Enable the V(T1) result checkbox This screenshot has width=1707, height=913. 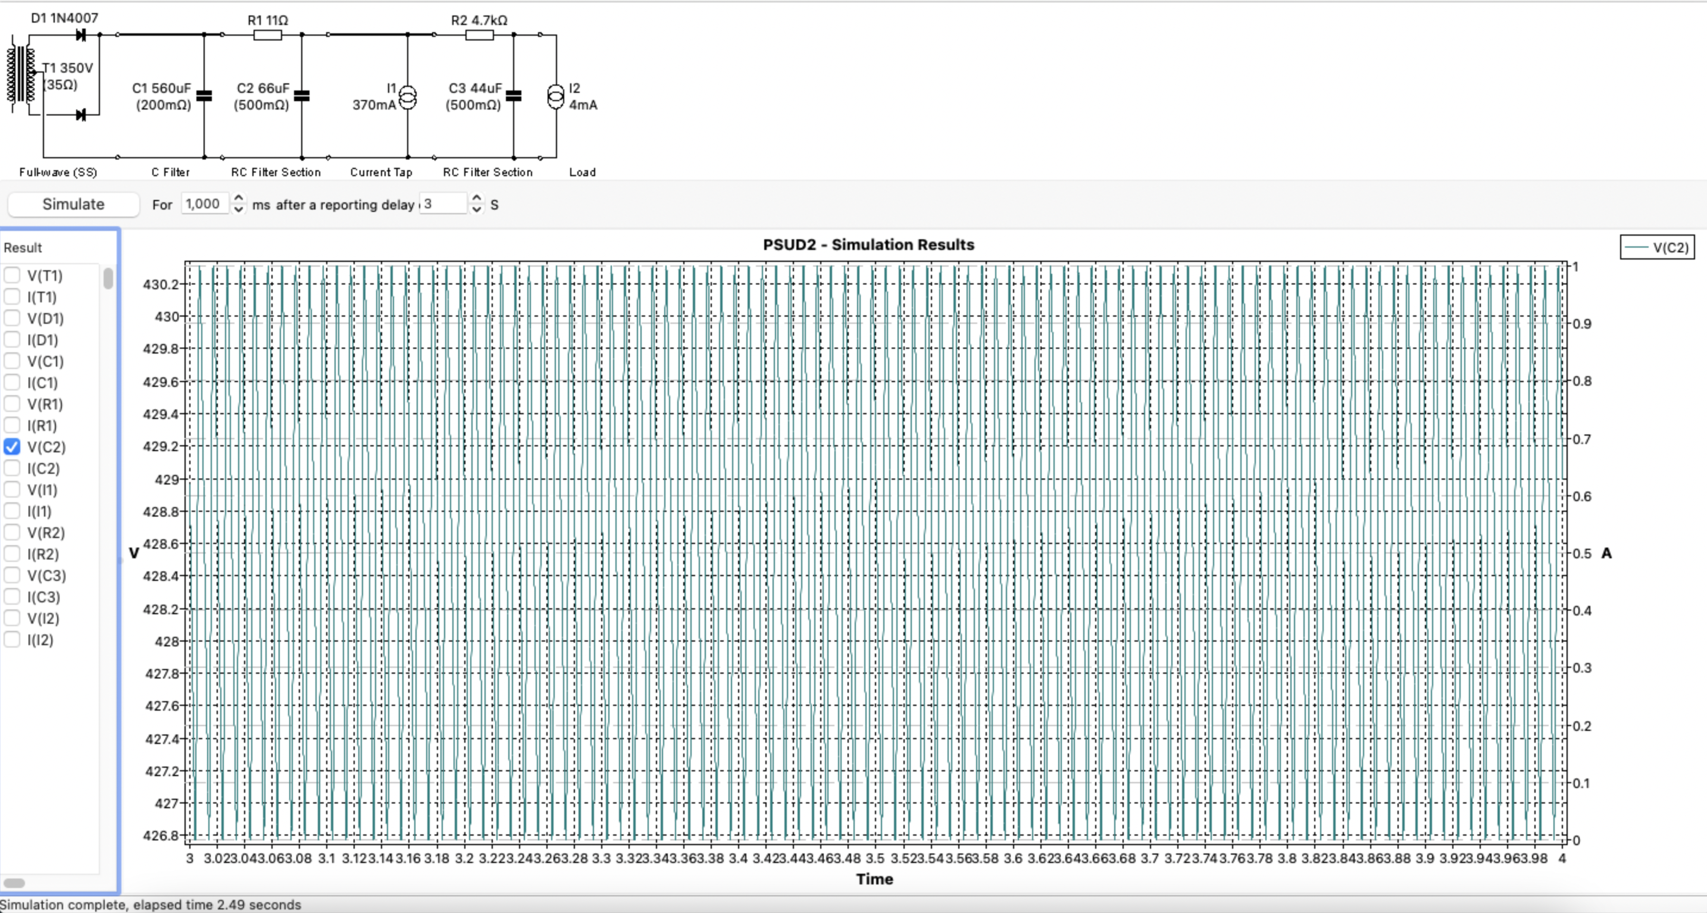click(12, 276)
